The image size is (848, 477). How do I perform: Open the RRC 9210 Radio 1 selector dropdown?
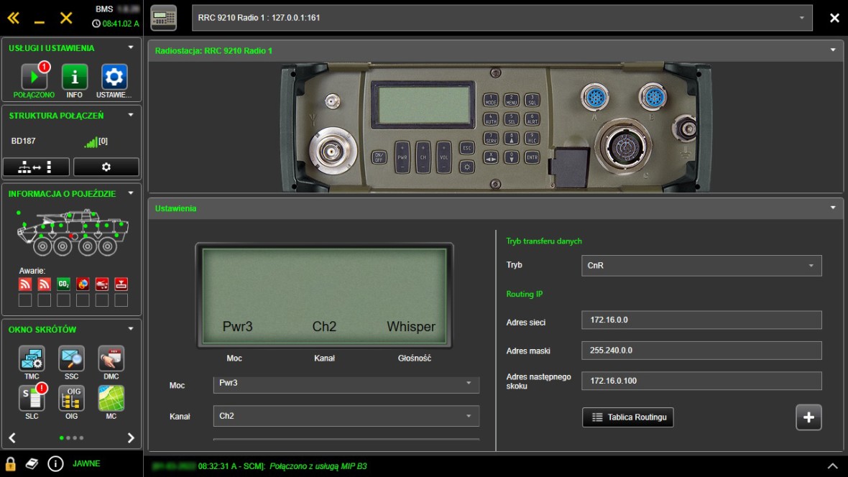click(x=502, y=18)
